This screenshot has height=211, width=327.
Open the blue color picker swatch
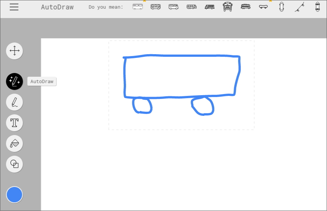(x=14, y=195)
